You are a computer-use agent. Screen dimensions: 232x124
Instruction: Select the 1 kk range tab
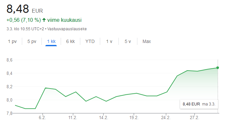51,41
